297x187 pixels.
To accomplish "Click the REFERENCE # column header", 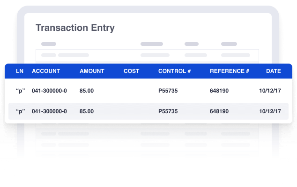I will 230,71.
